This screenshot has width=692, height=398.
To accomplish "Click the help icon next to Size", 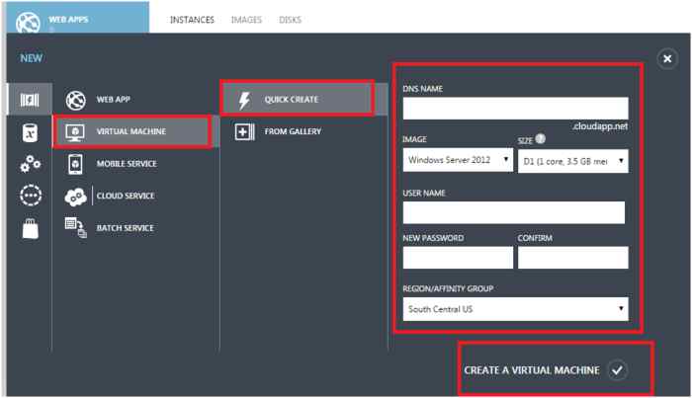I will [540, 139].
